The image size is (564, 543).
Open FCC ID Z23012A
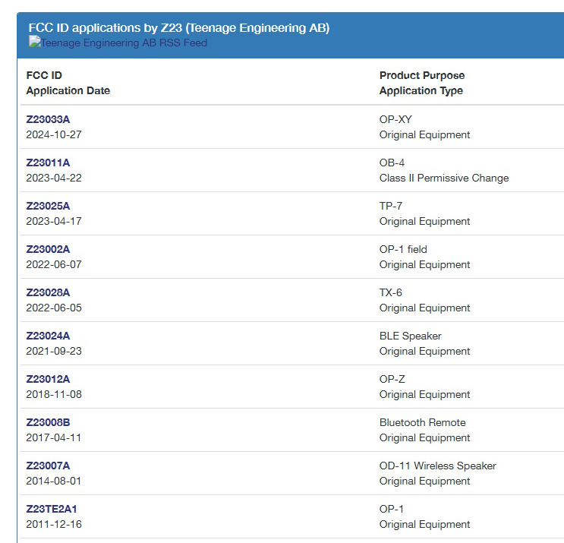(x=48, y=379)
